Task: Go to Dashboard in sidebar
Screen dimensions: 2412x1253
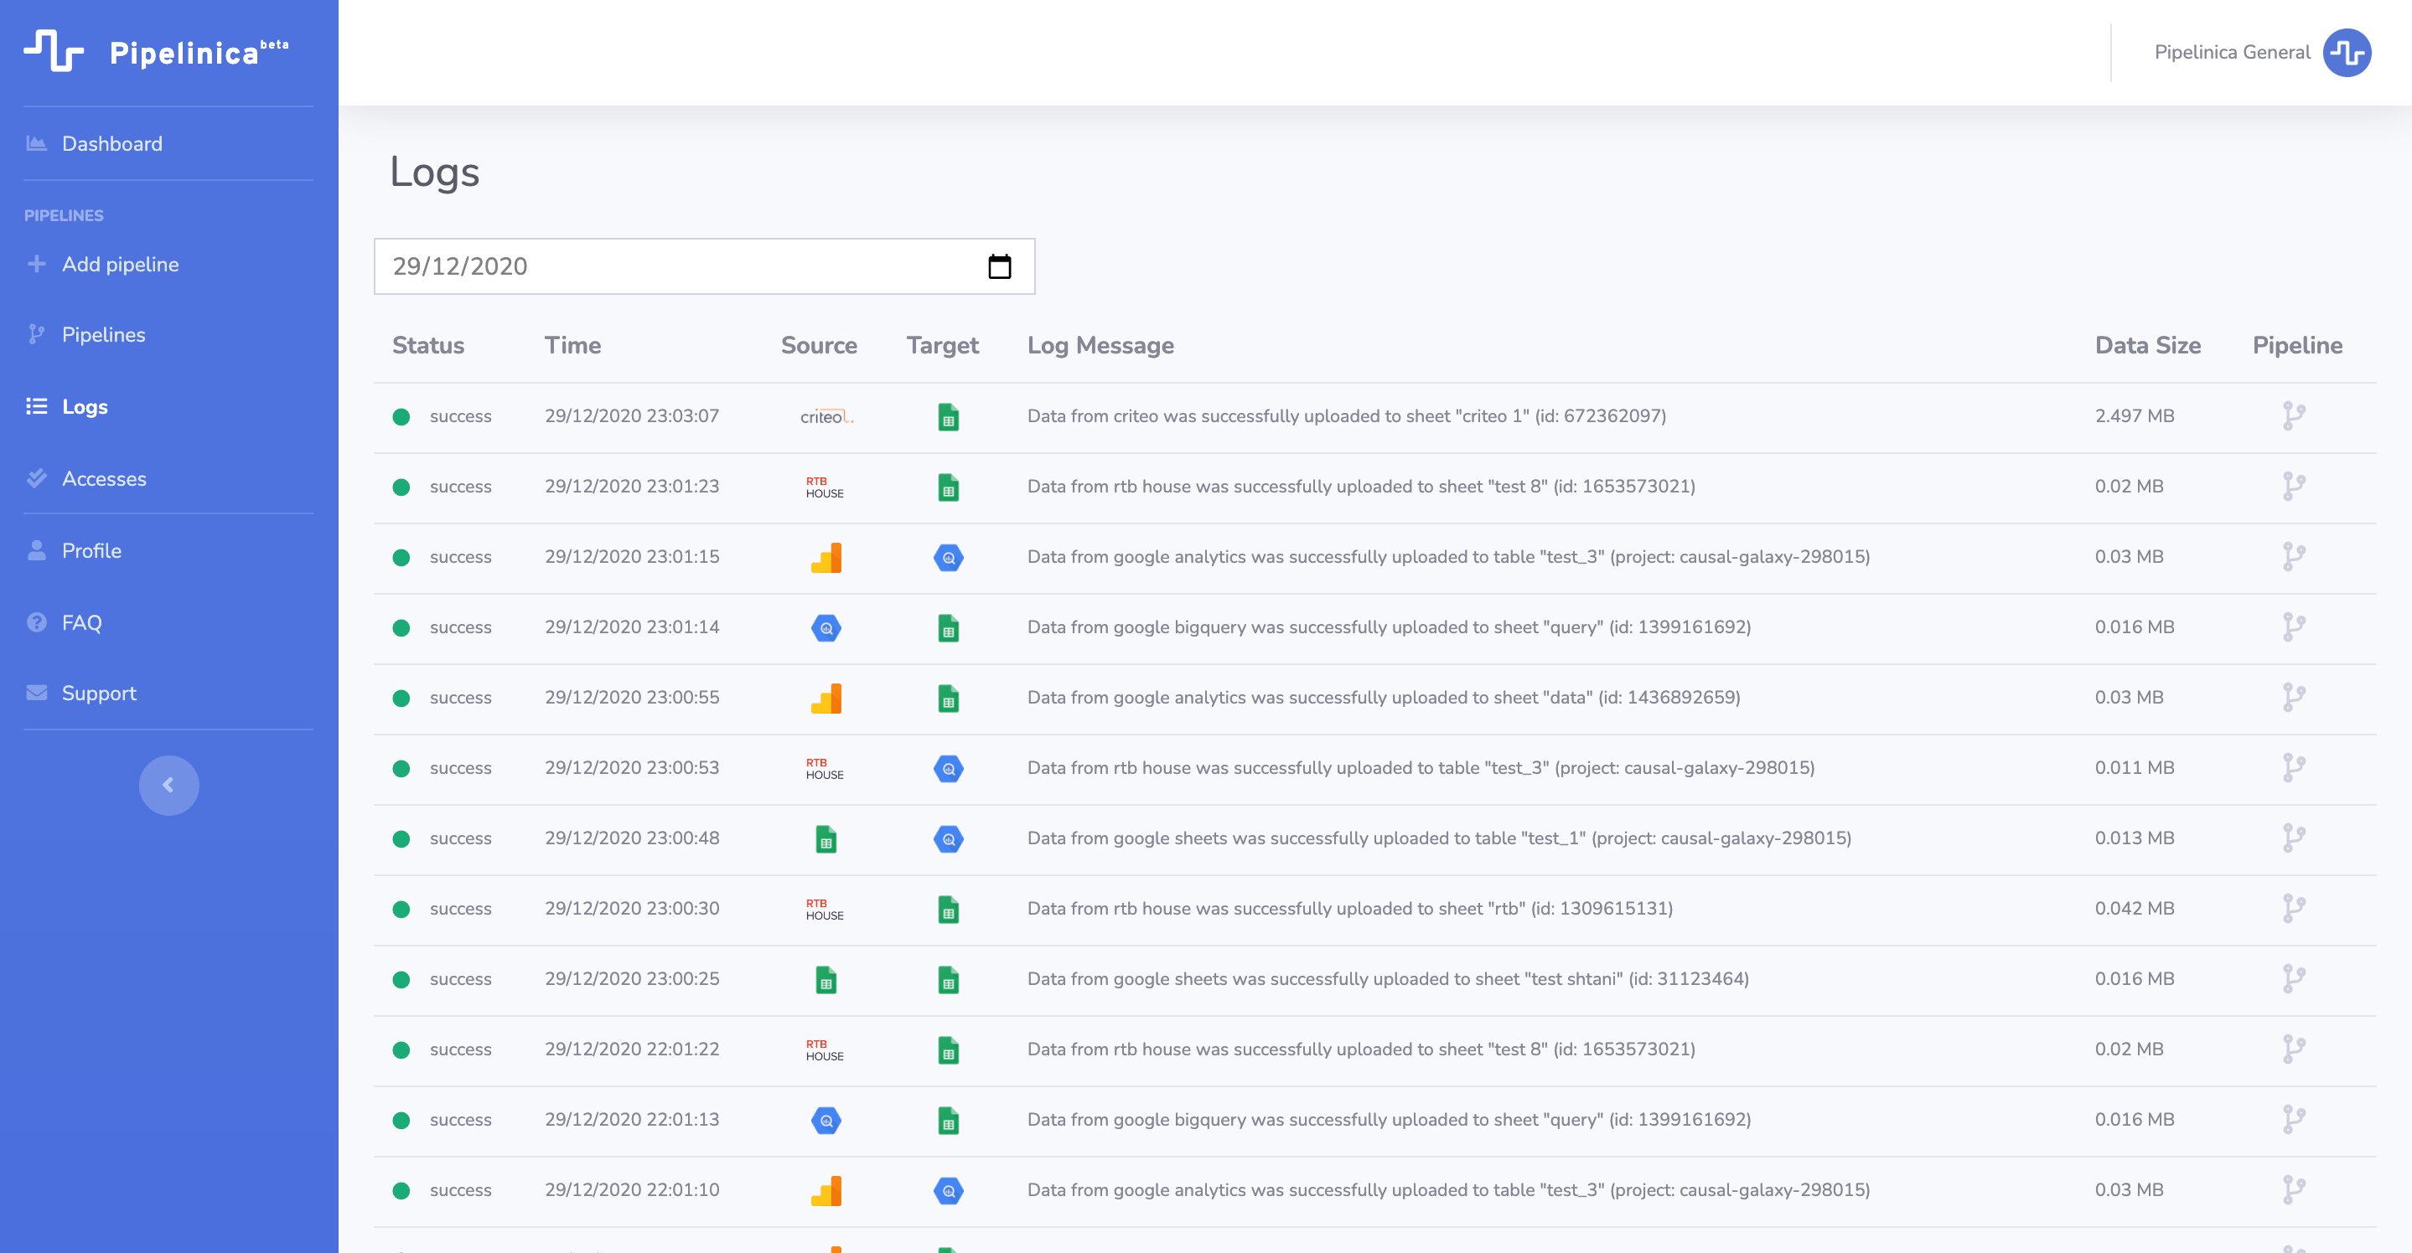Action: point(111,144)
